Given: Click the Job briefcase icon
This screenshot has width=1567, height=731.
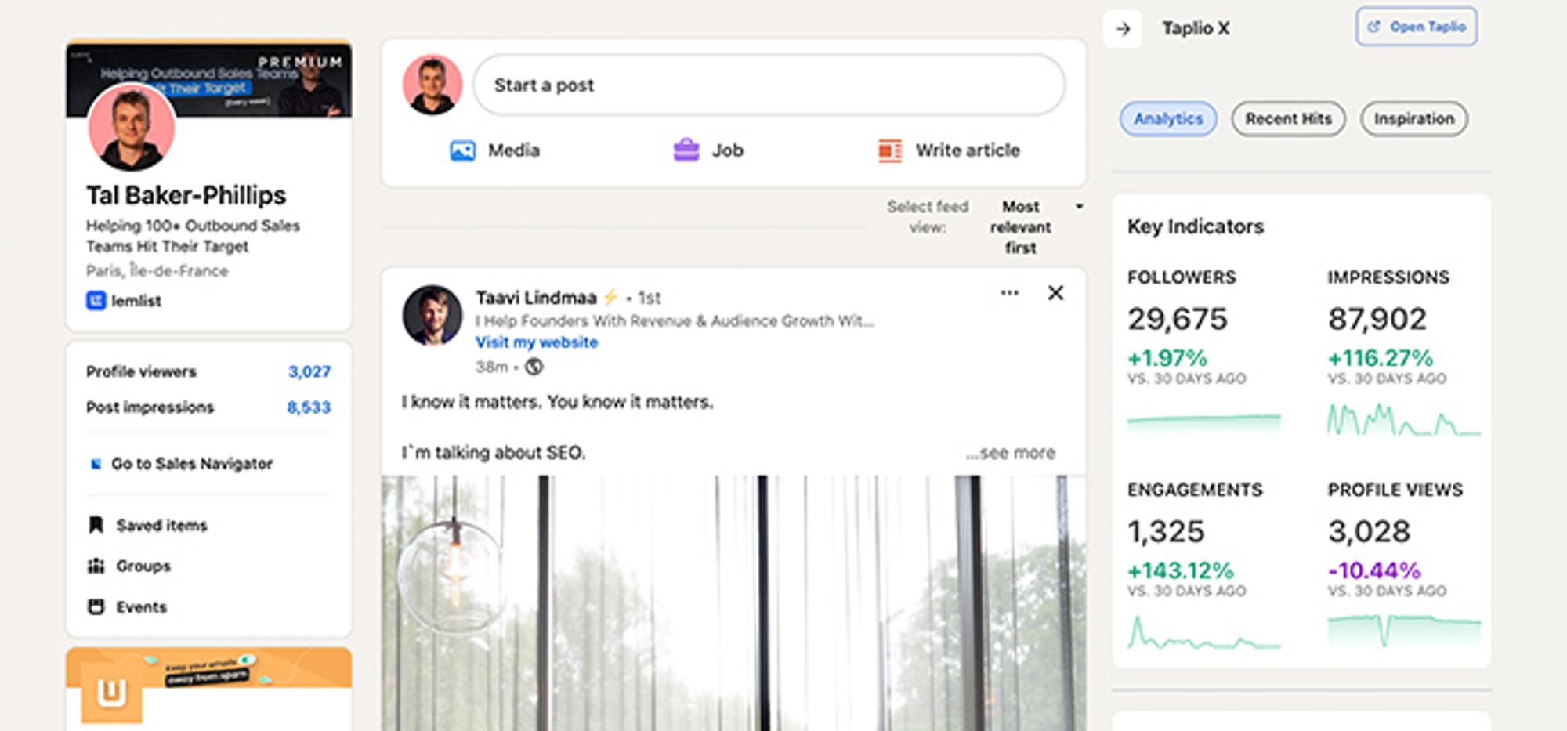Looking at the screenshot, I should point(686,149).
